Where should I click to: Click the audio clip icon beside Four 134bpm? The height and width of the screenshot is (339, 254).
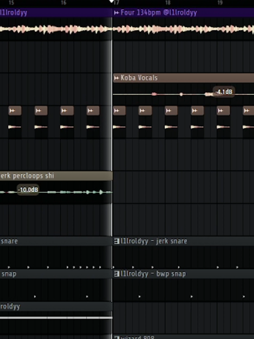[x=117, y=13]
